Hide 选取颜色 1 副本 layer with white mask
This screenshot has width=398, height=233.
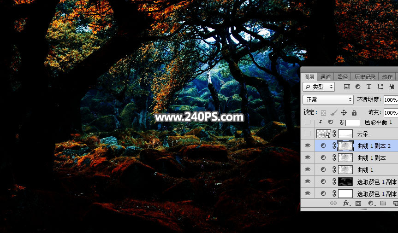point(308,193)
